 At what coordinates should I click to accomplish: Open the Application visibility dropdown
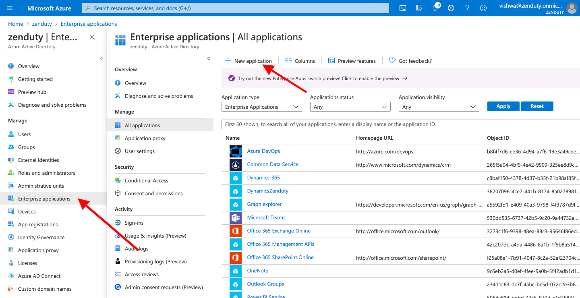(439, 107)
